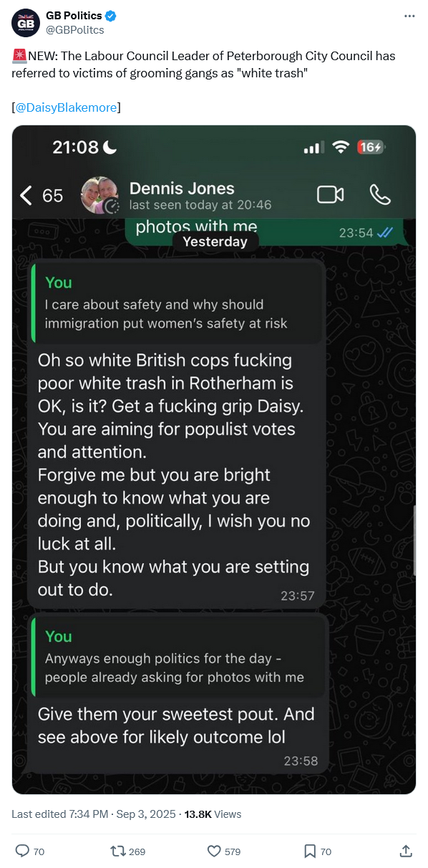Open the three-dot more options menu
Viewport: 428px width, 868px height.
[409, 16]
